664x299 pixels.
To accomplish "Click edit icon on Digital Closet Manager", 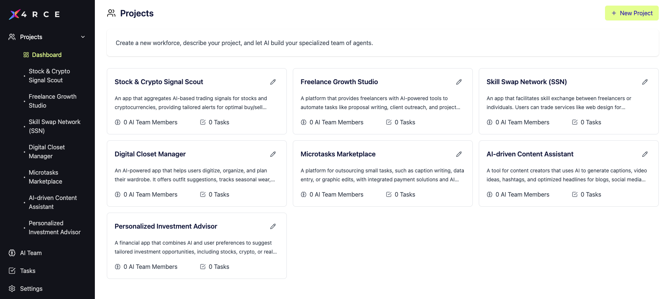I will click(273, 154).
